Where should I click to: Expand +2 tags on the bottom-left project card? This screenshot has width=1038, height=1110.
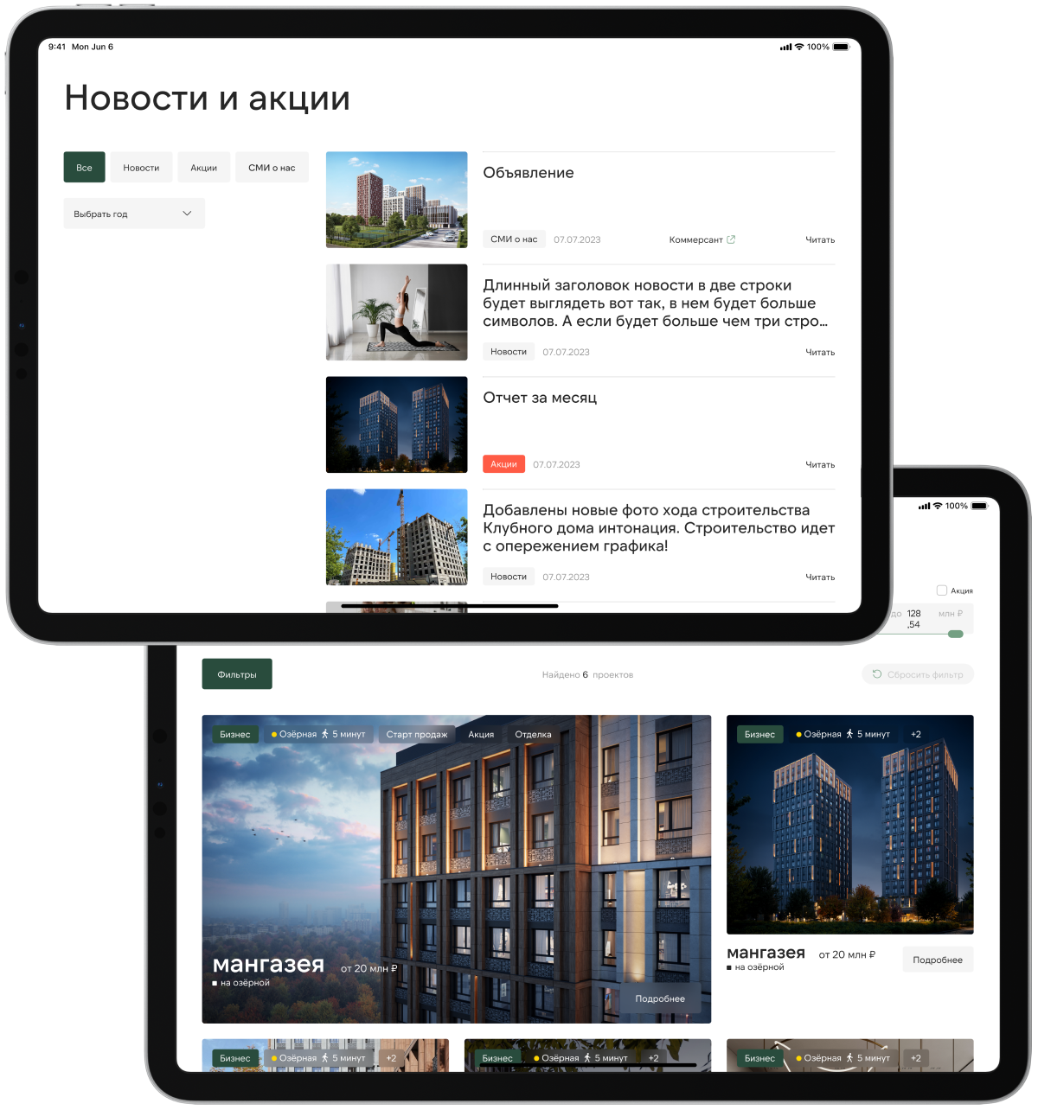[x=391, y=1058]
